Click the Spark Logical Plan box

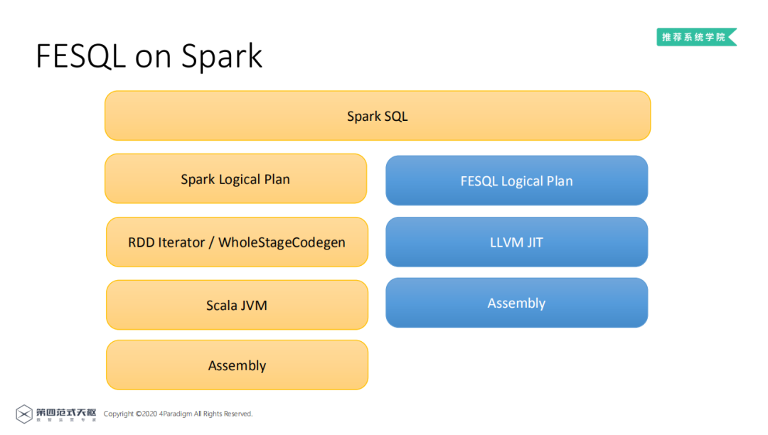(235, 179)
